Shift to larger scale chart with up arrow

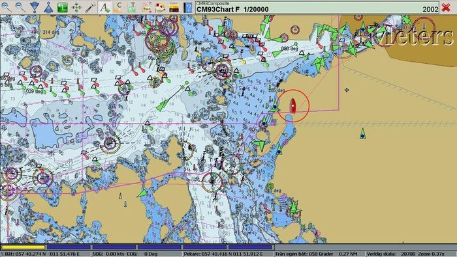48,7
